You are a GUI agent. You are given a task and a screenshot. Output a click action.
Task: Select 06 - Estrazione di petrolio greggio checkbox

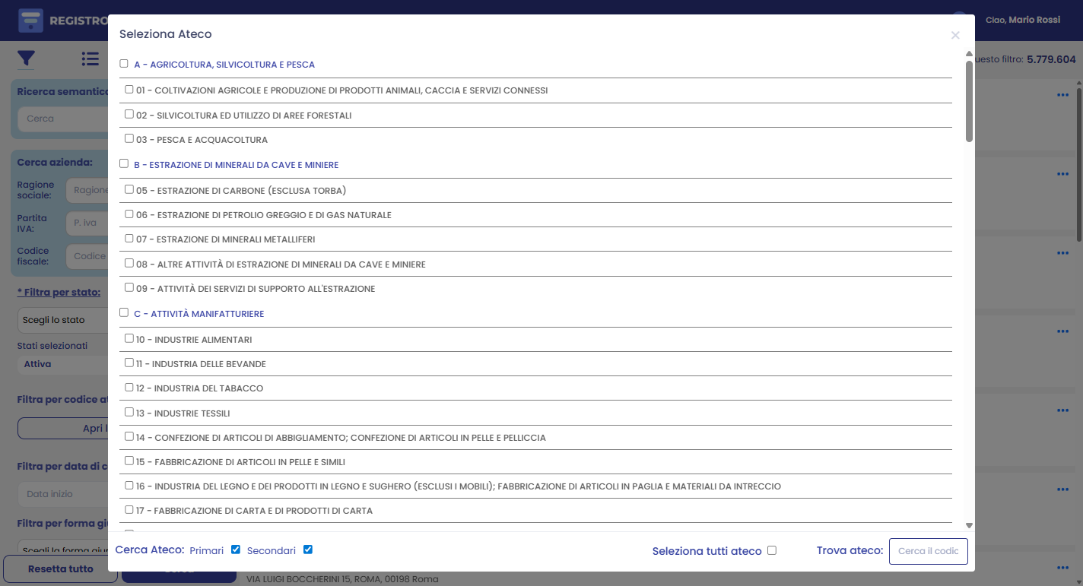click(129, 214)
